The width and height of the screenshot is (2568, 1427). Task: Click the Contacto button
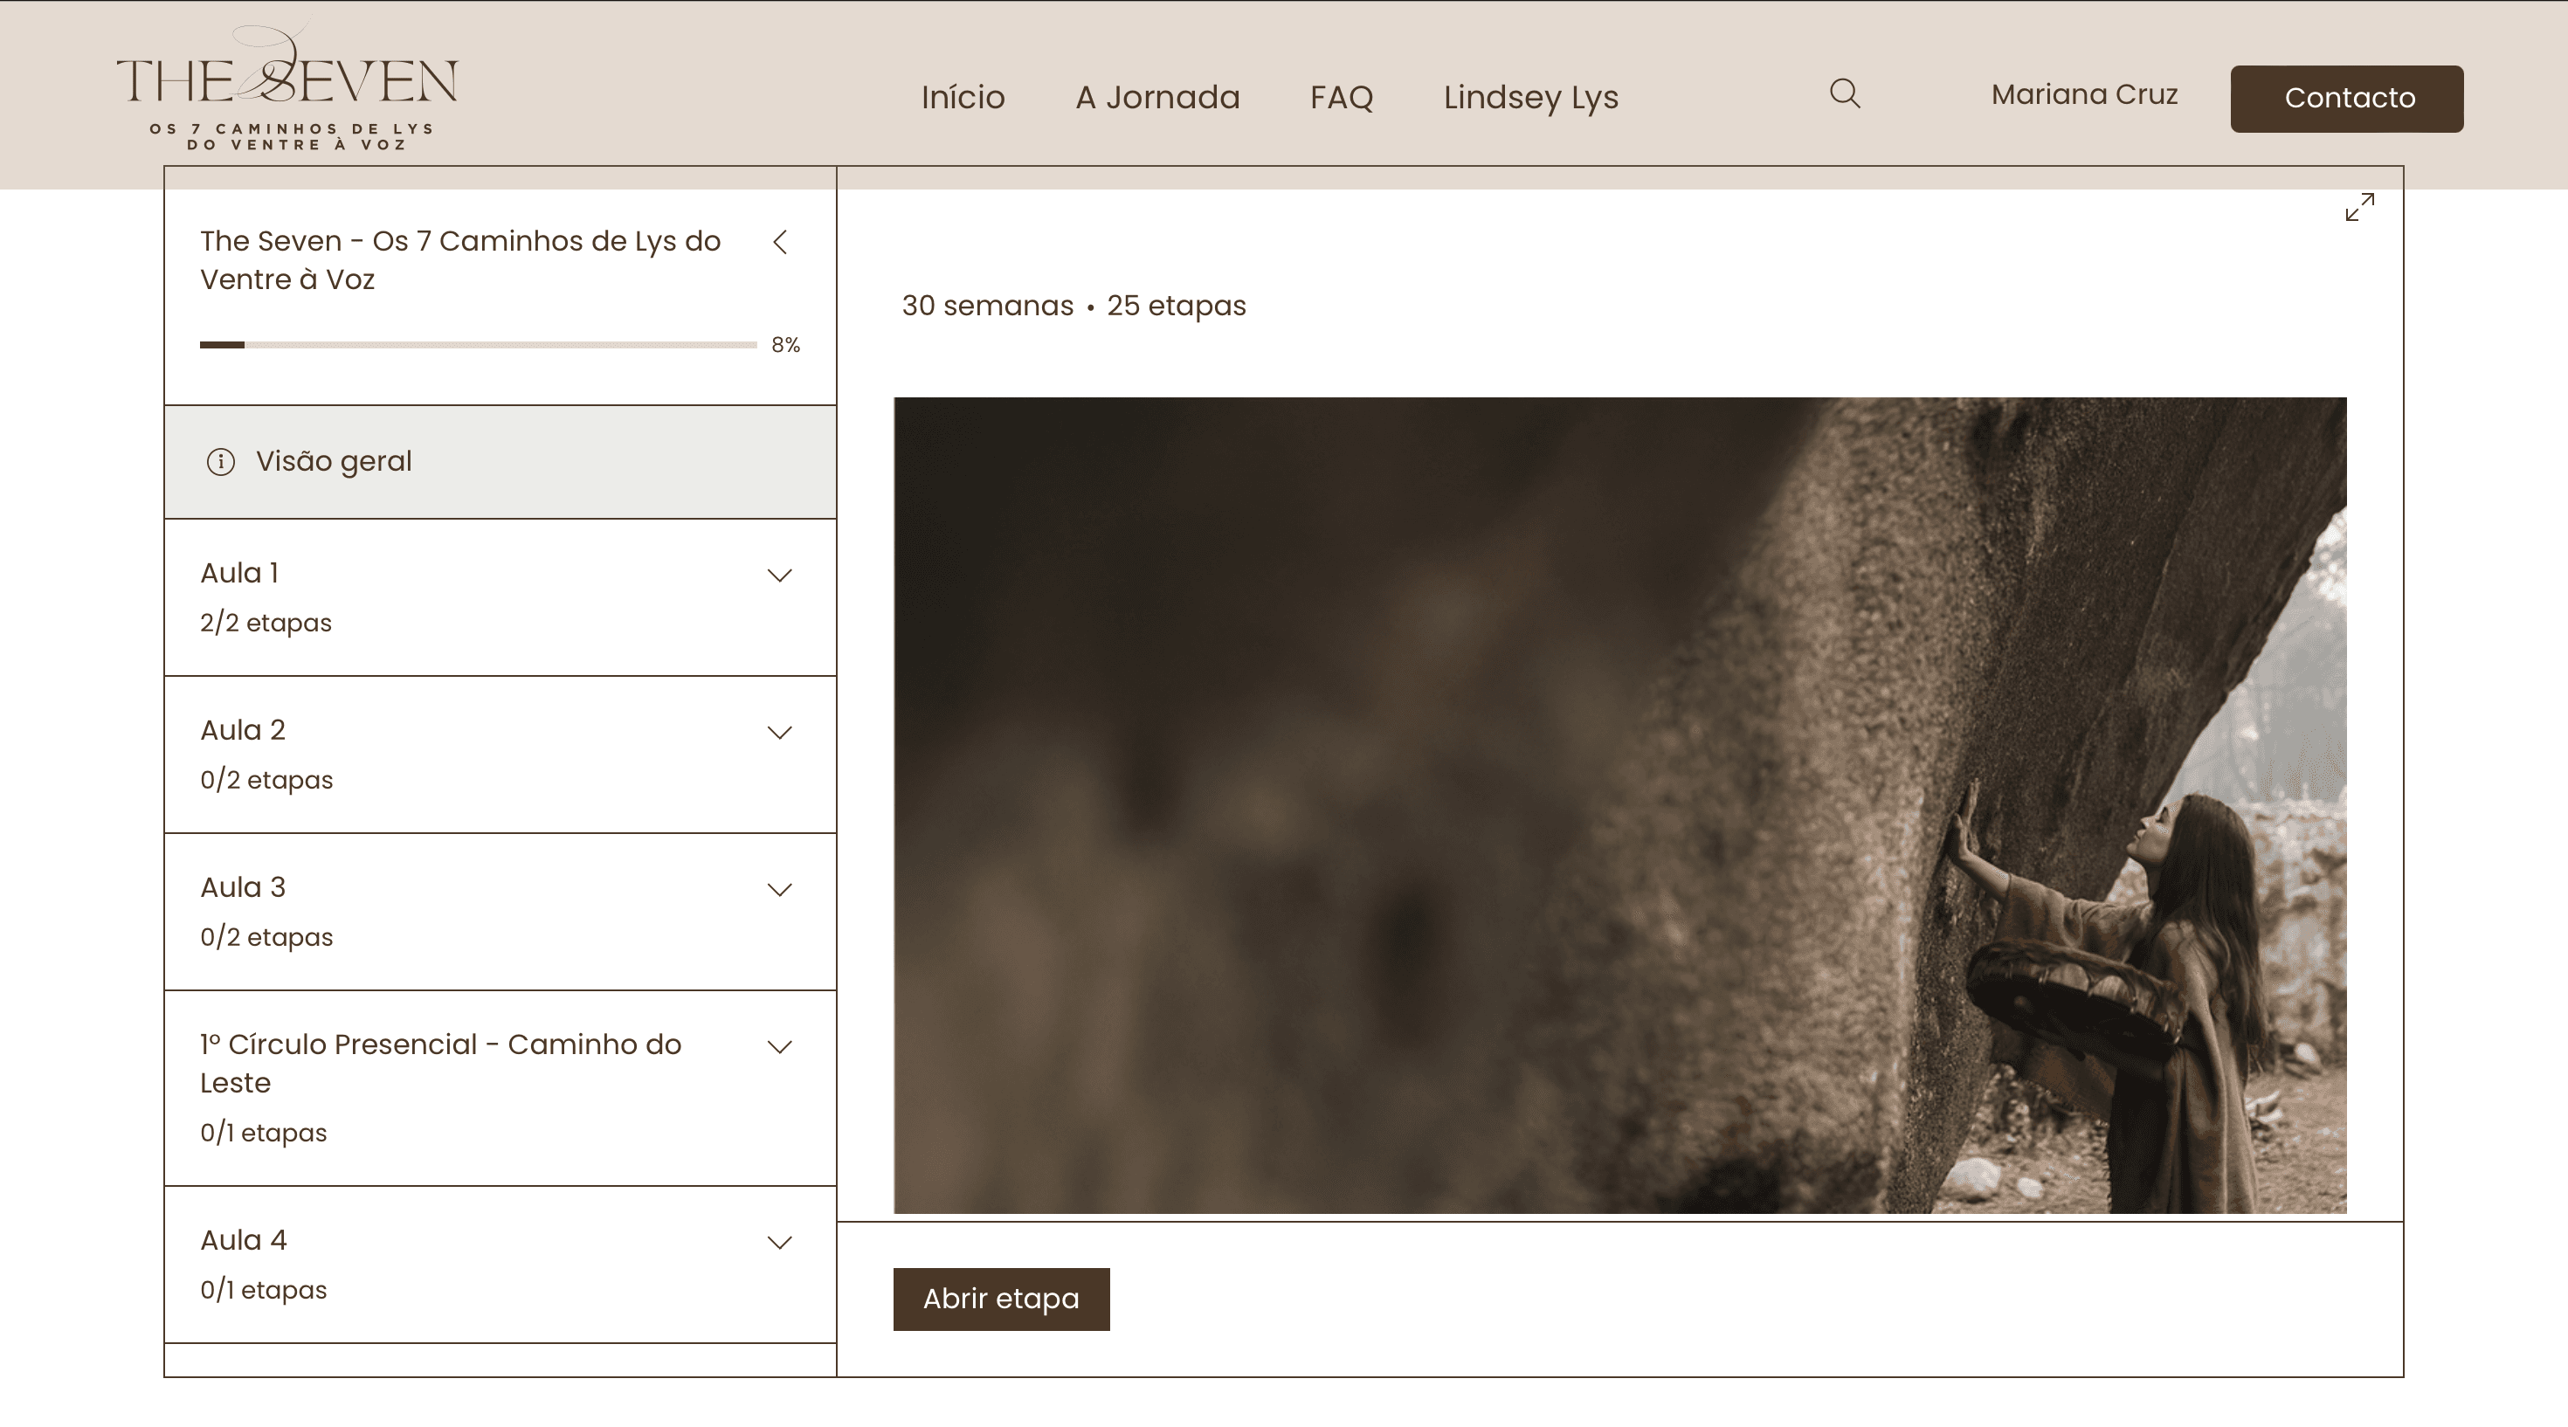pyautogui.click(x=2345, y=98)
